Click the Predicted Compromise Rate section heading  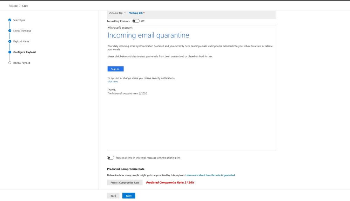[126, 169]
